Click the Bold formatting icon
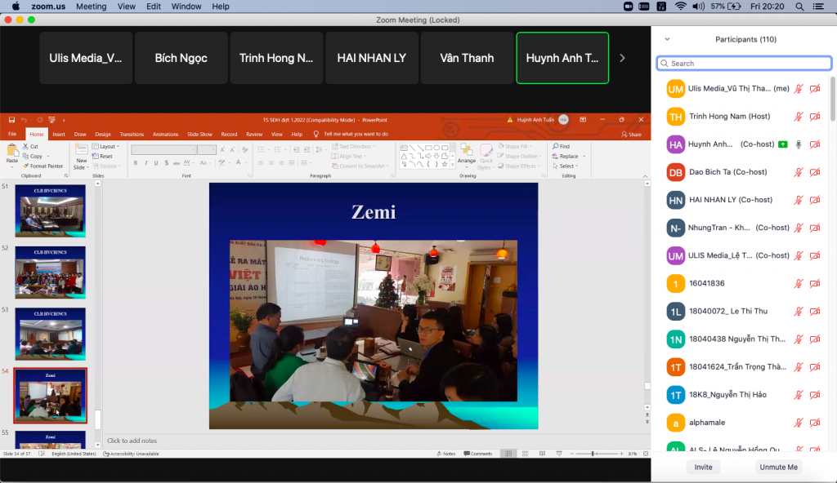This screenshot has width=837, height=483. pyautogui.click(x=136, y=163)
